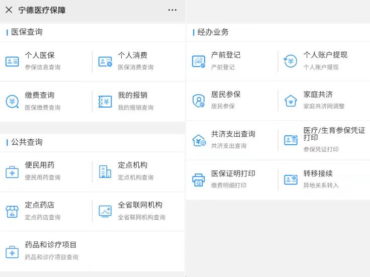Image resolution: width=370 pixels, height=277 pixels.
Task: Tap the 全省联网机构 monitor icon
Action: [105, 212]
